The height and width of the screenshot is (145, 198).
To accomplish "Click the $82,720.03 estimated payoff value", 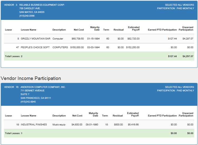I will (133, 39).
